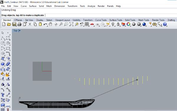
Task: Click the blue sphere Render icon
Action: [144, 24]
